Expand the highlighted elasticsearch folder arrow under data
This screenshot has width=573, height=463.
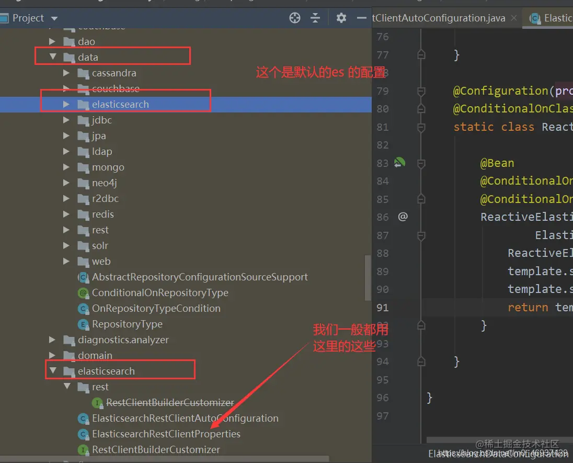pyautogui.click(x=66, y=104)
